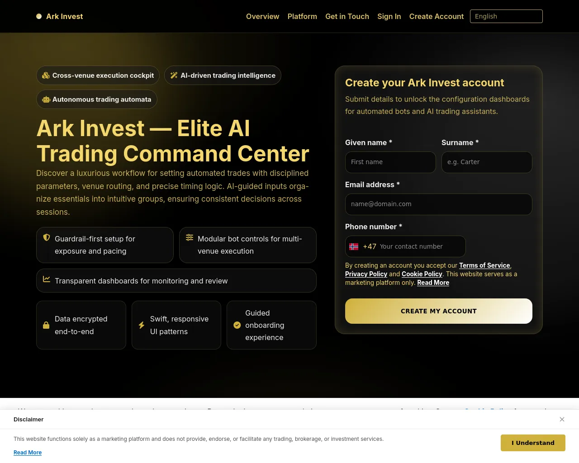The height and width of the screenshot is (463, 579).
Task: Open the Privacy Policy link
Action: coord(366,274)
